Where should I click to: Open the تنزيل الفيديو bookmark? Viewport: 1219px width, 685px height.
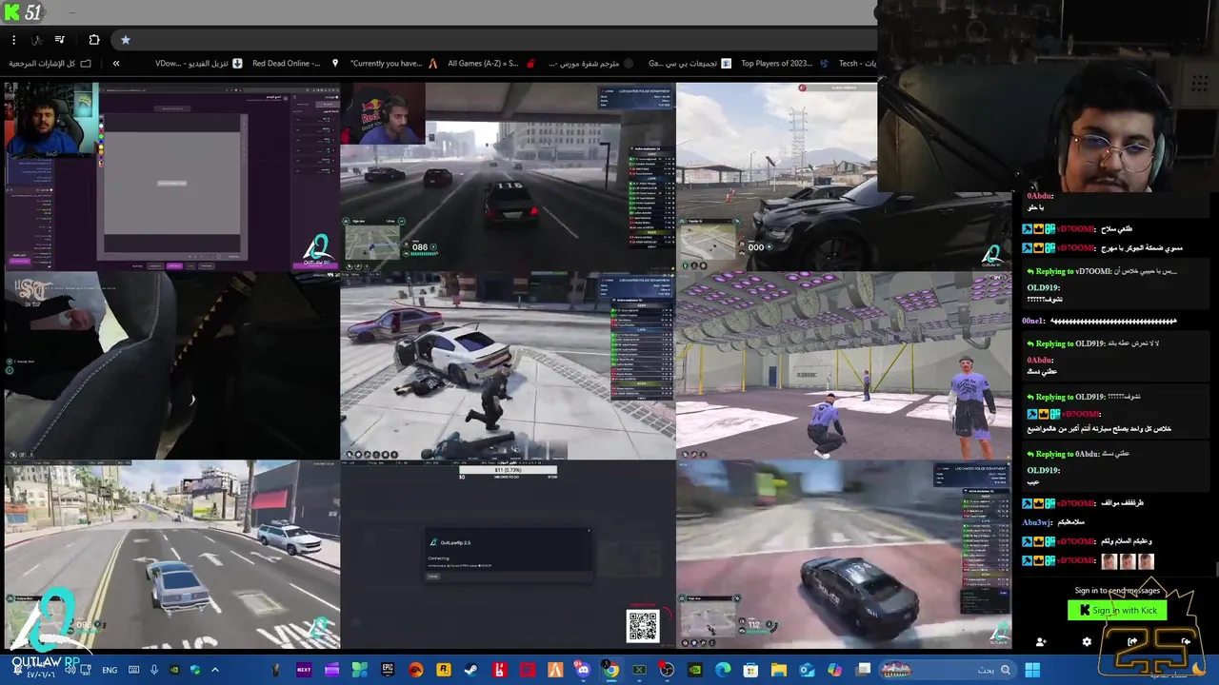(x=199, y=63)
